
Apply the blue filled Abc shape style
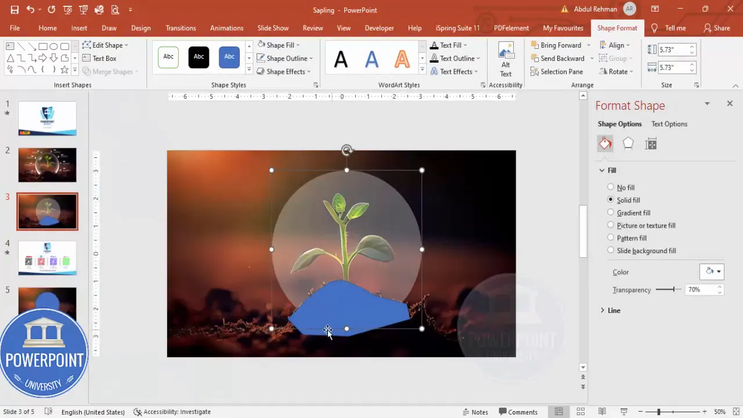(229, 57)
